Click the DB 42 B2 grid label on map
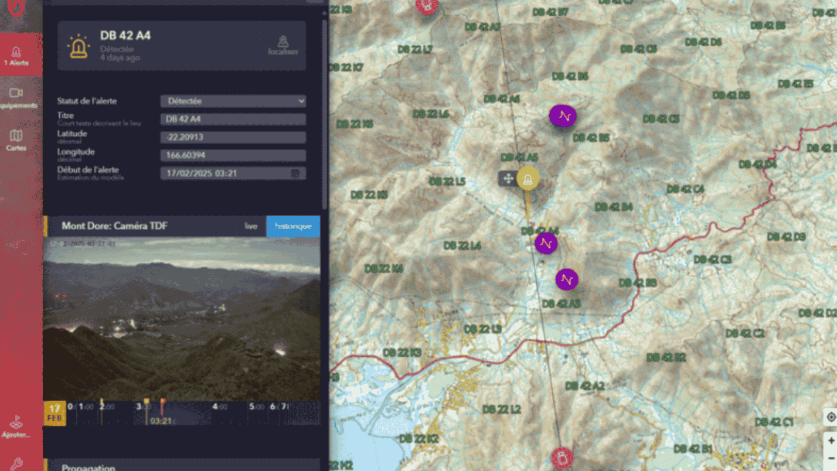The width and height of the screenshot is (837, 471). [666, 358]
